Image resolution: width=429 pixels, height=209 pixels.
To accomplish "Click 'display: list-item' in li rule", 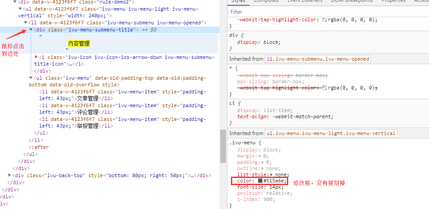I will point(265,111).
